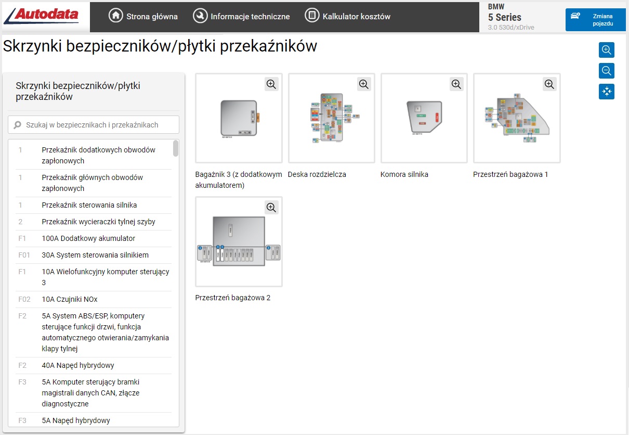
Task: Enlarge Przestrzeń bagażowa 2 diagram with its magnifier
Action: [271, 208]
